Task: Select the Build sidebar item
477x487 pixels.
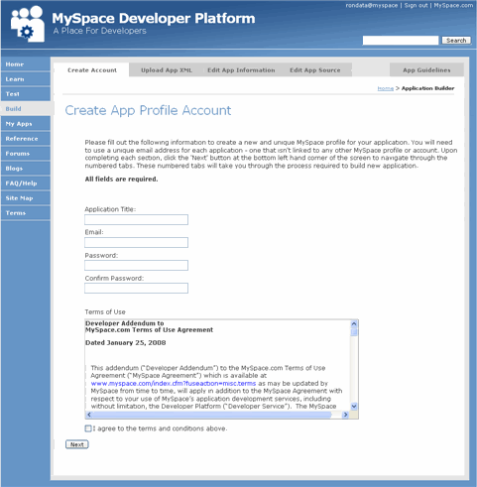Action: (x=26, y=109)
